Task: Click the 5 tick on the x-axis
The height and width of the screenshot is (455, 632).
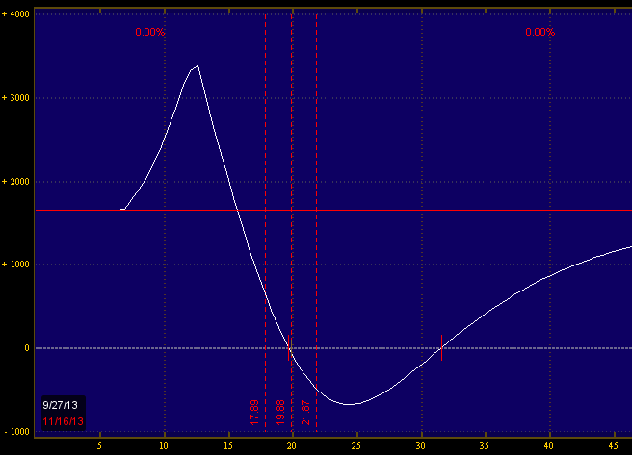Action: (x=99, y=446)
